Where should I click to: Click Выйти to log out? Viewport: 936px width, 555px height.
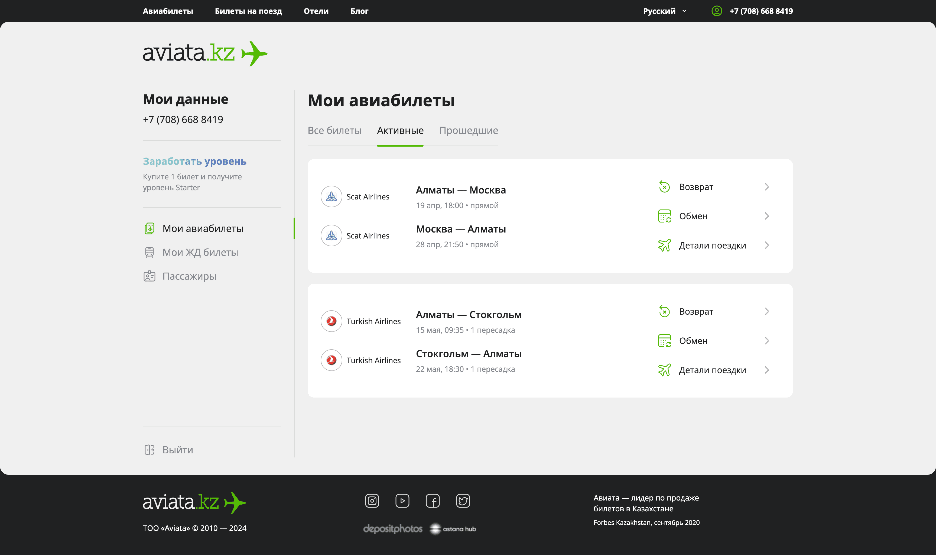coord(177,450)
